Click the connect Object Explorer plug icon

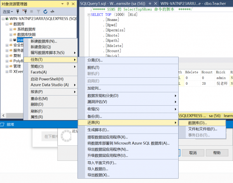(18, 12)
